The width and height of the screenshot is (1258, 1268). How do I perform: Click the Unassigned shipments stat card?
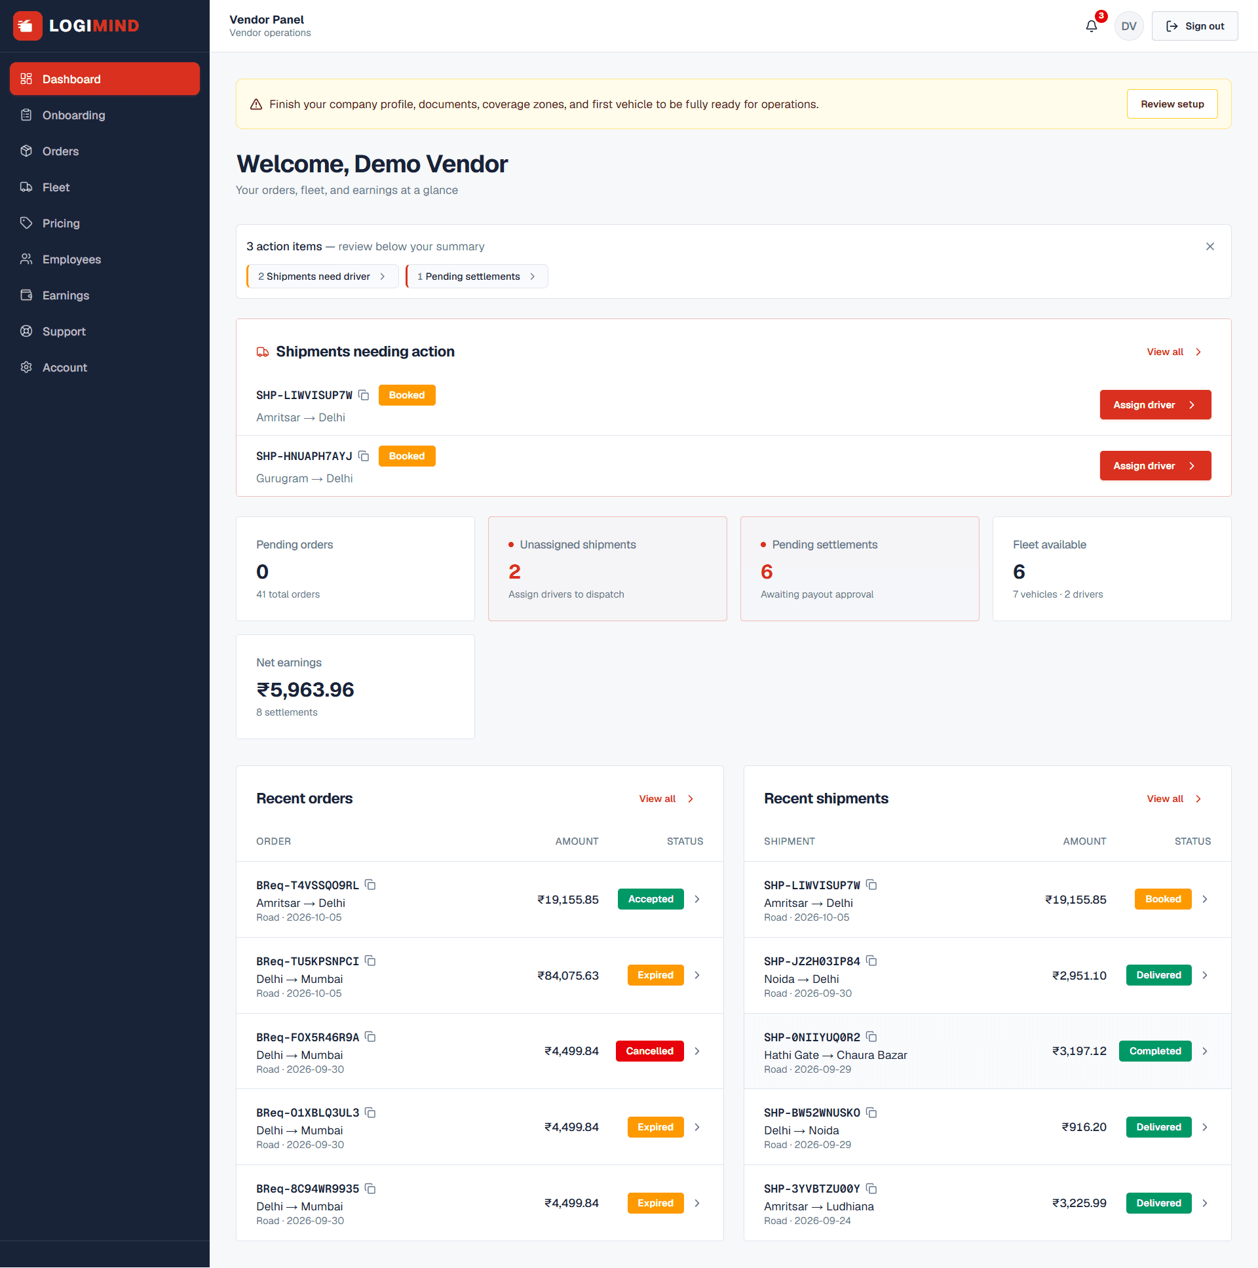coord(607,569)
